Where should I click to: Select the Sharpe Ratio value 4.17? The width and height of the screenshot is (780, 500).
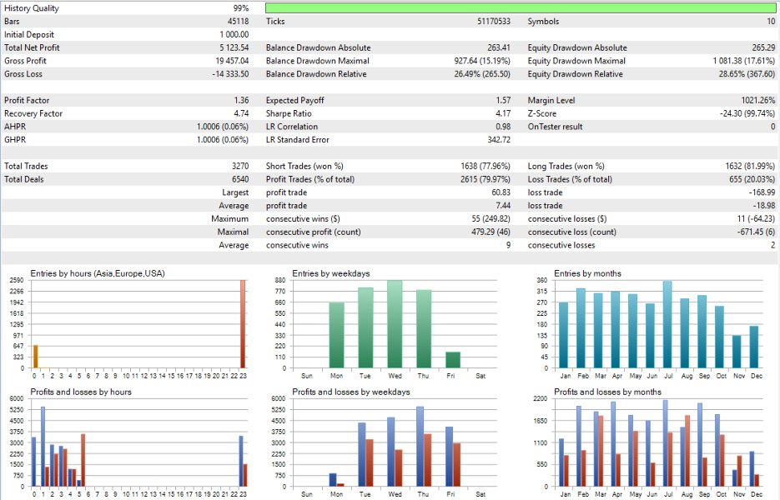pos(503,113)
